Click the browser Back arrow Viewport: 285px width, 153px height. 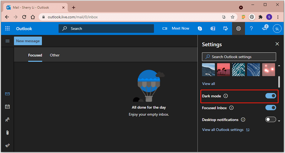pos(7,17)
